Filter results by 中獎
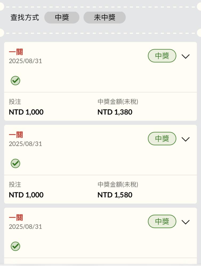 62,18
